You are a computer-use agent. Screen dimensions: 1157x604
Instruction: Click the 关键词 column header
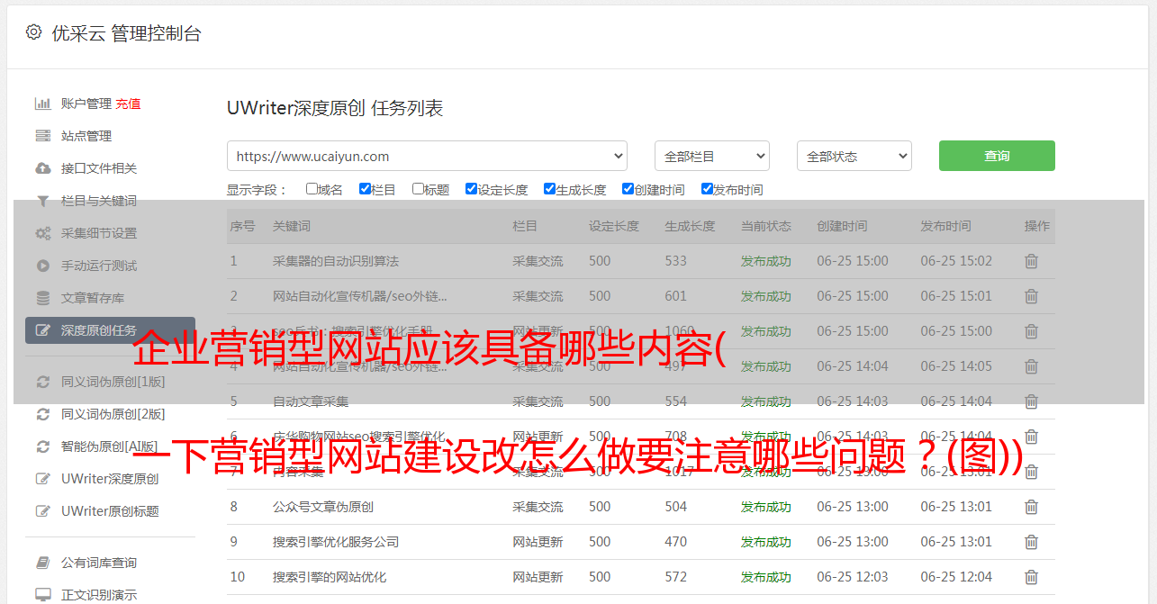pyautogui.click(x=292, y=226)
